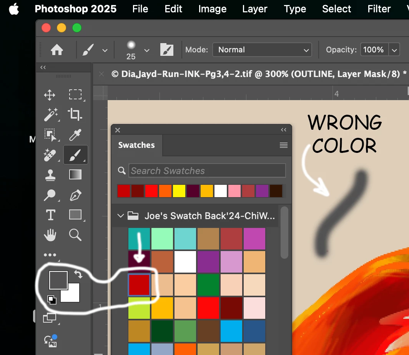Open the Image menu
Screen dimensions: 409x355
pos(212,9)
